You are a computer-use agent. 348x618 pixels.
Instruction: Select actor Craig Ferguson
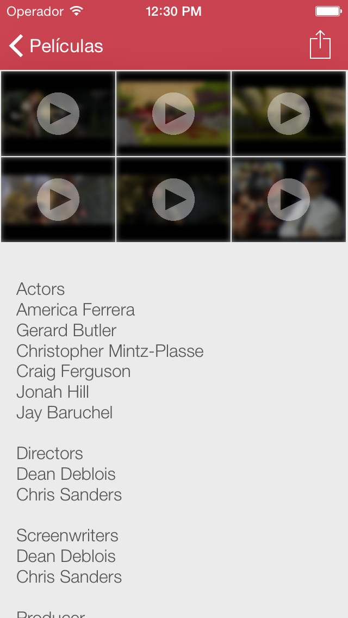(73, 372)
